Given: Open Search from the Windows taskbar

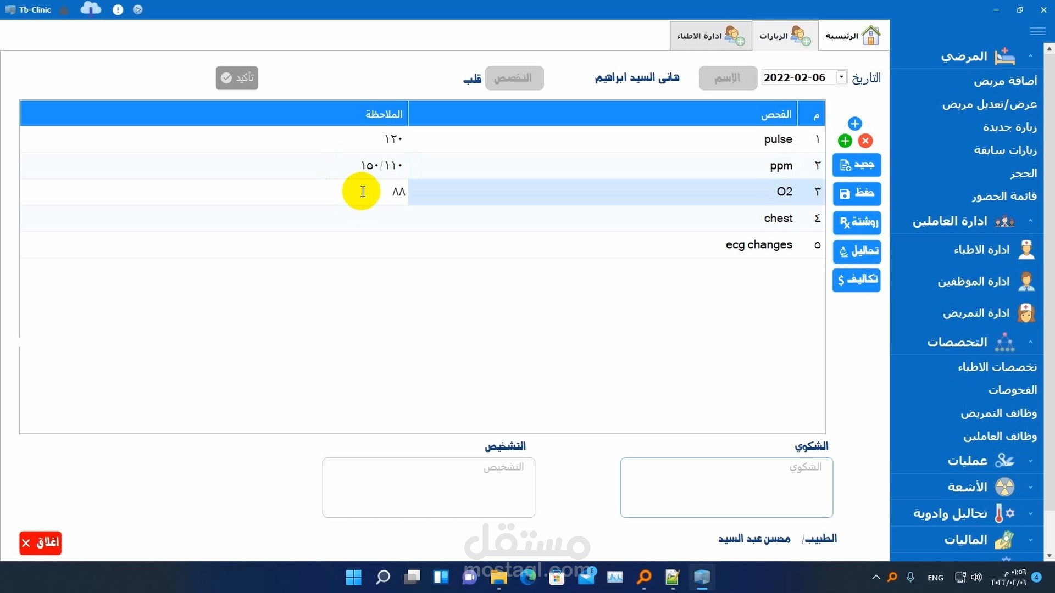Looking at the screenshot, I should pos(382,577).
